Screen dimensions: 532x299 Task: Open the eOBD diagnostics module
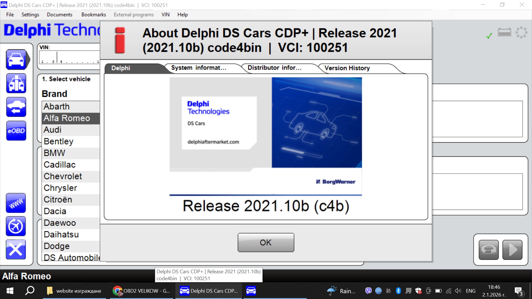(16, 131)
